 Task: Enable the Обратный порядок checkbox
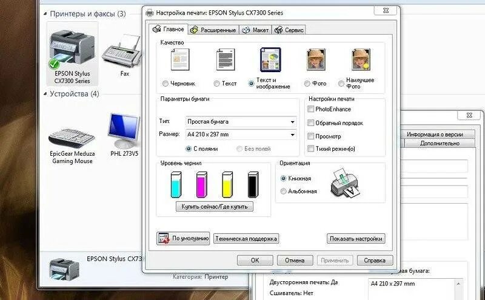pos(310,123)
